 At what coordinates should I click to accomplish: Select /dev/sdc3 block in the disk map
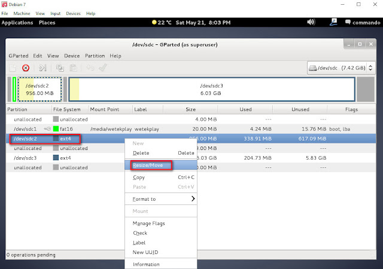[x=212, y=89]
